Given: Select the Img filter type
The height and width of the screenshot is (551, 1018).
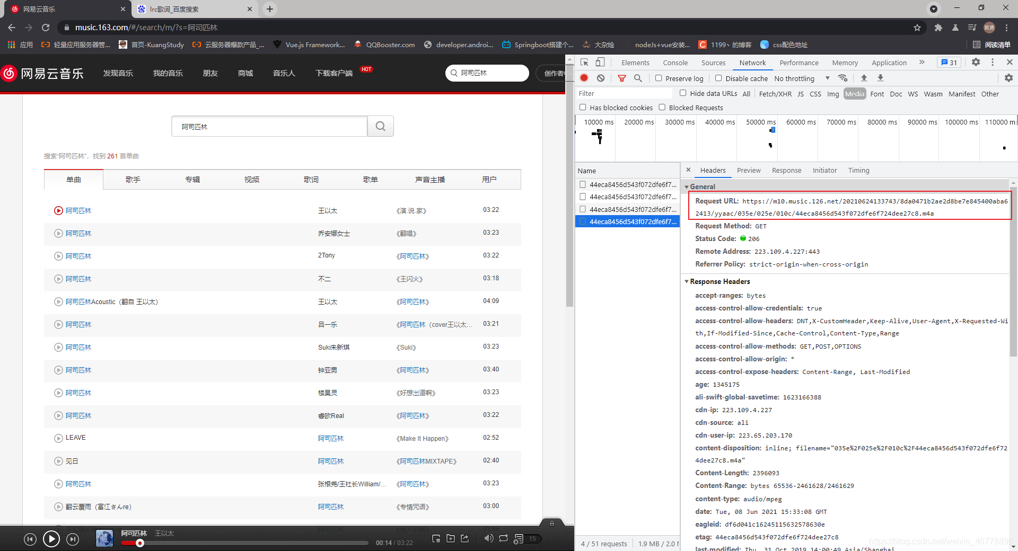Looking at the screenshot, I should [x=833, y=94].
